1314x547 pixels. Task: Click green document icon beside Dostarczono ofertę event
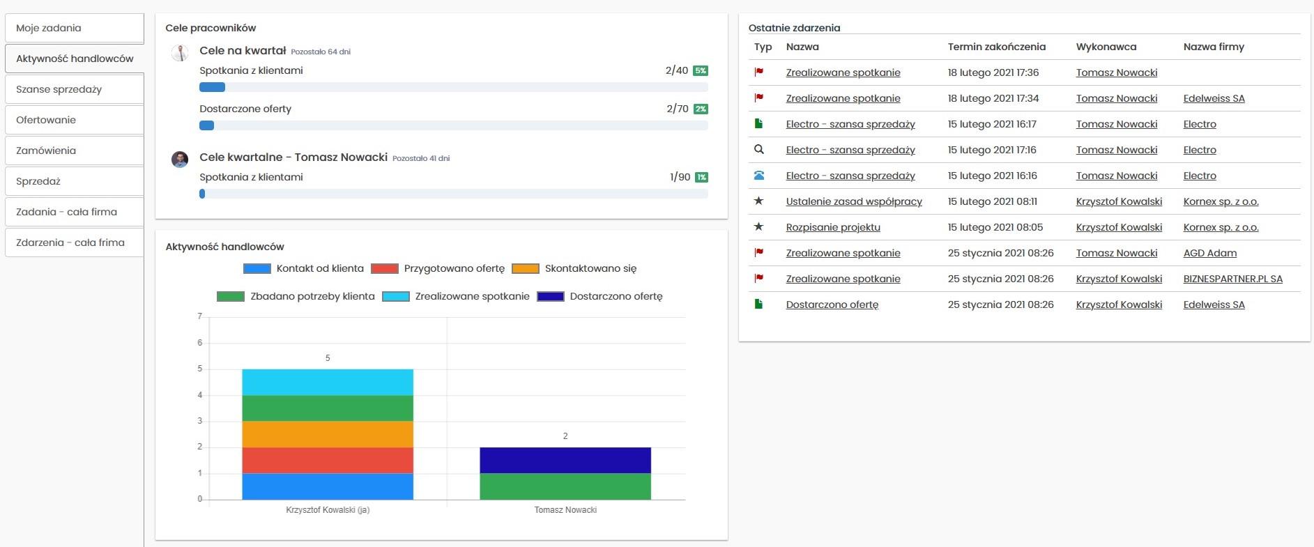759,305
